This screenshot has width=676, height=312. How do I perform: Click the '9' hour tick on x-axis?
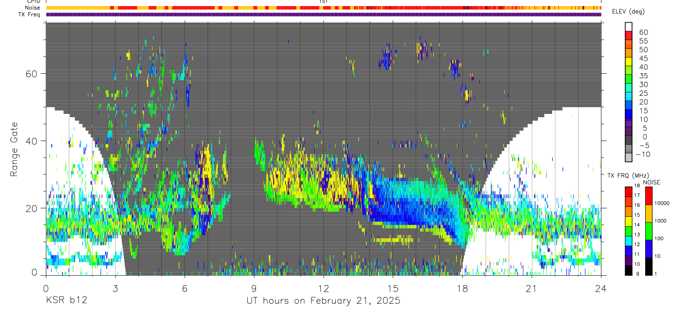coord(254,288)
